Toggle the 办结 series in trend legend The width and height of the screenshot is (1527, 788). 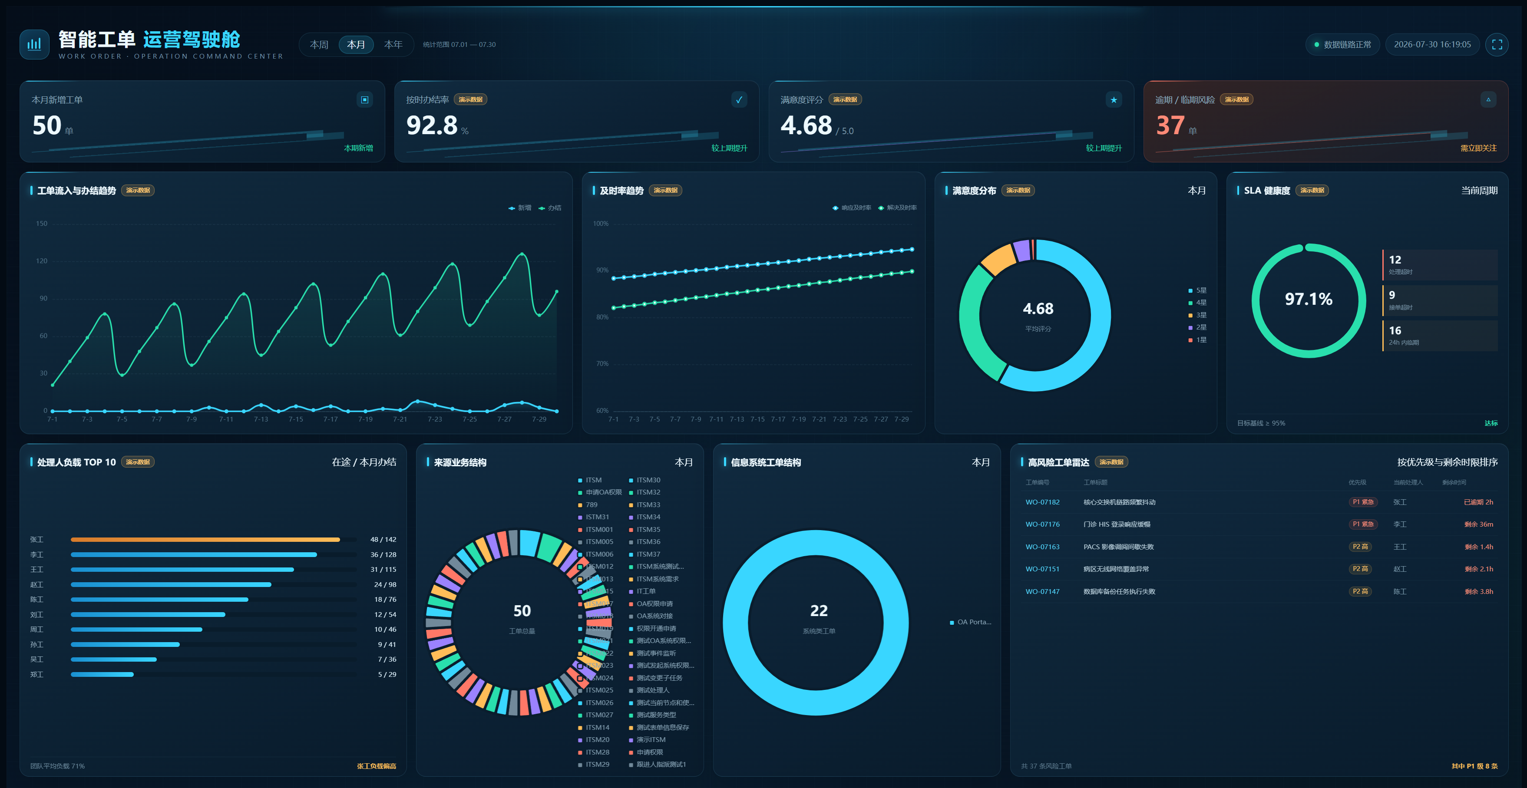(549, 208)
